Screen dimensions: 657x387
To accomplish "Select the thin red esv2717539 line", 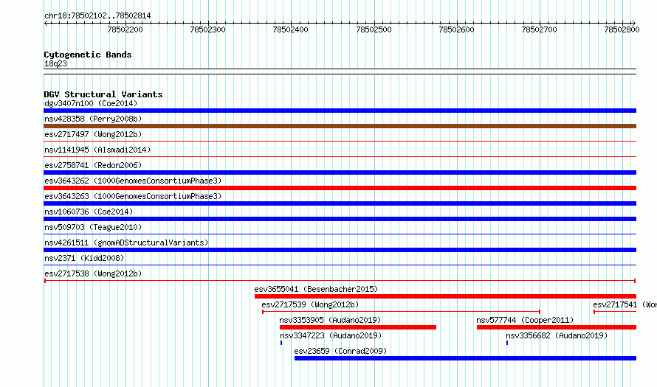I will 401,312.
